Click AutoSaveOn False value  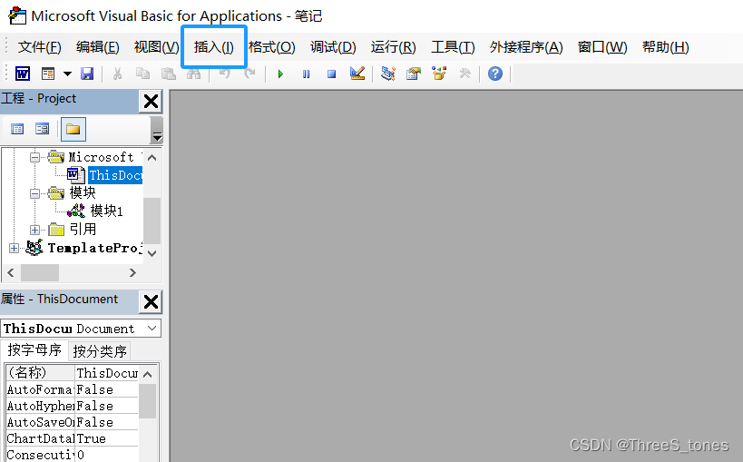pyautogui.click(x=107, y=422)
